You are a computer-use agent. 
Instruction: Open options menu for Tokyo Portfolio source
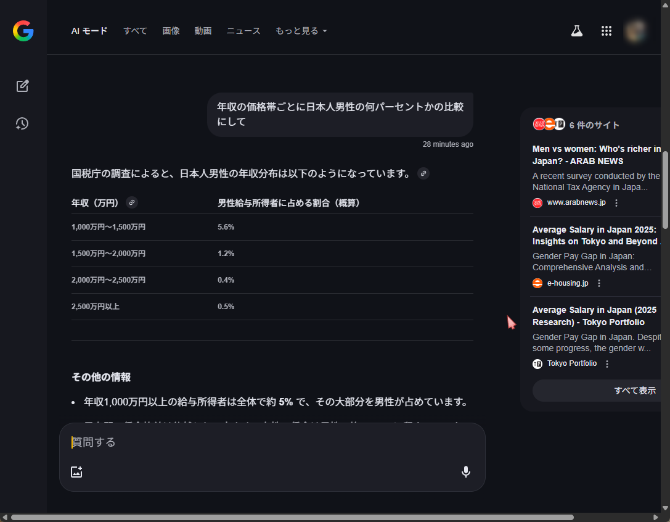(607, 364)
